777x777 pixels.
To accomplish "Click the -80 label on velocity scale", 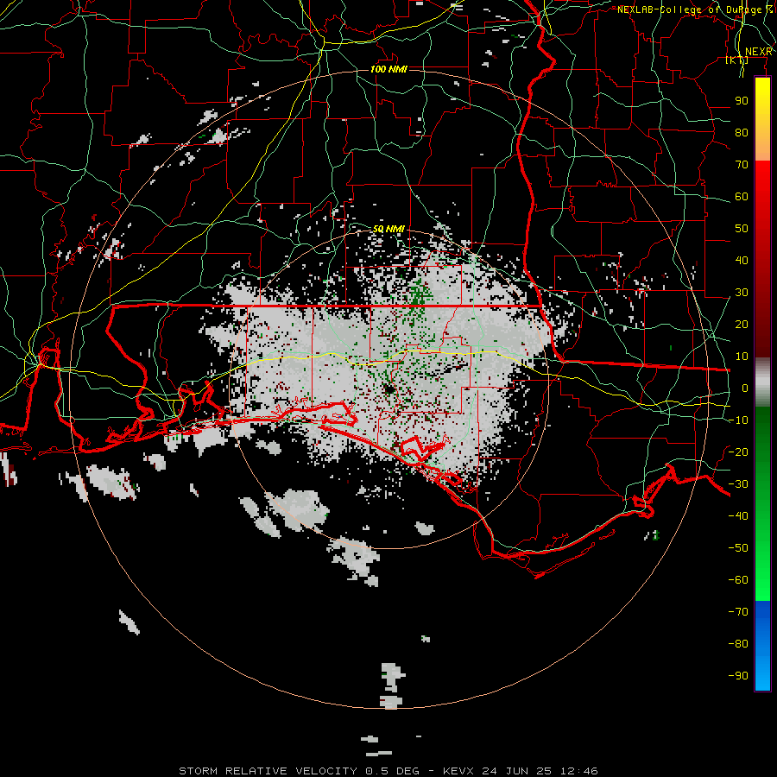I will click(738, 644).
